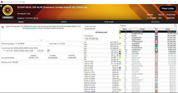
Task: Sort players by the flag column header
Action: pyautogui.click(x=156, y=29)
